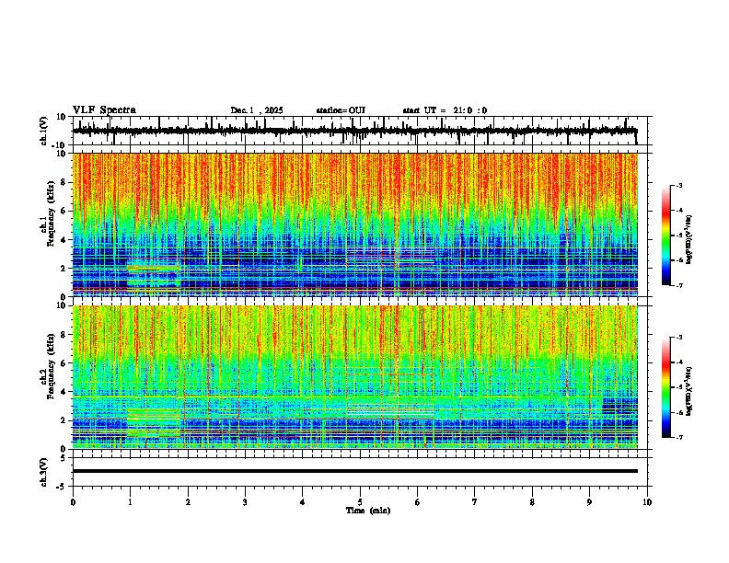The image size is (729, 563).
Task: Click the ch.1 colorbar "-3" top label
Action: click(678, 185)
